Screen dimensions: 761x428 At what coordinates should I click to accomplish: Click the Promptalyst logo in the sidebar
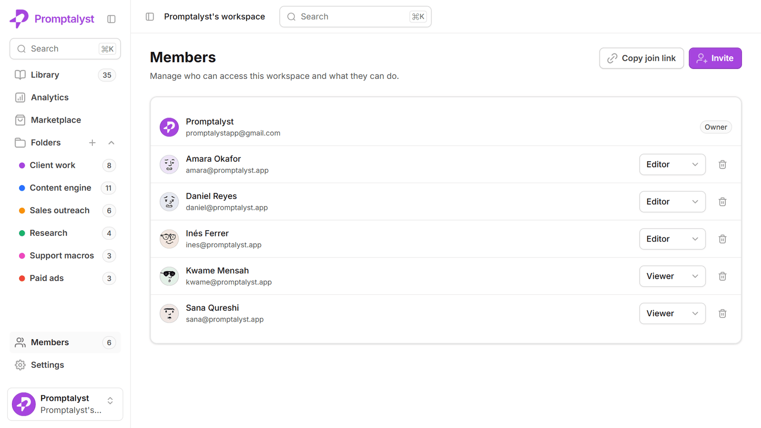click(52, 19)
